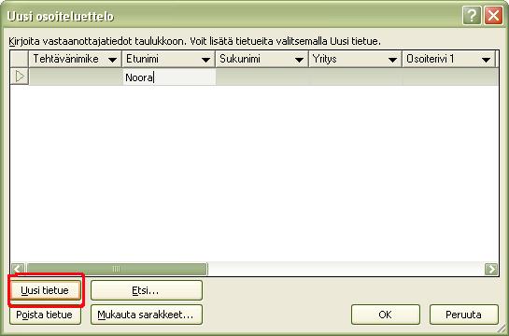
Task: Click the horizontal scrollbar right arrow
Action: point(491,269)
